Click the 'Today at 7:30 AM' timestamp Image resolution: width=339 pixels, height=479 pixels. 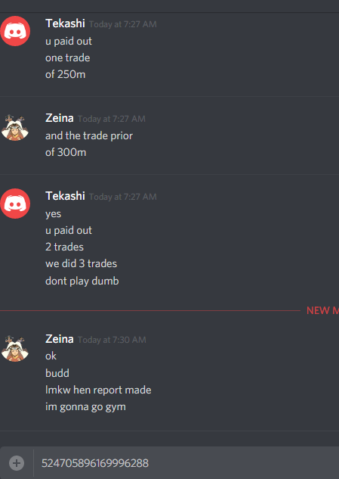point(112,340)
